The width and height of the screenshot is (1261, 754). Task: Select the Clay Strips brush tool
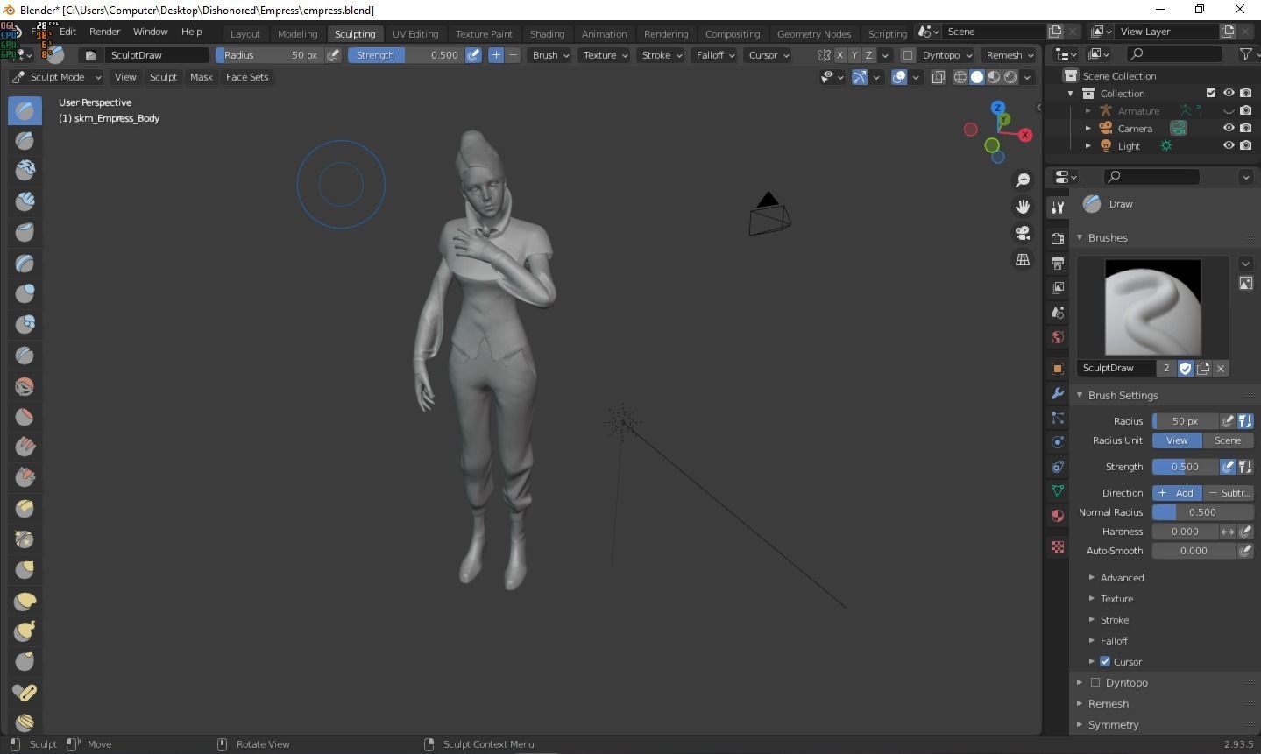click(25, 201)
